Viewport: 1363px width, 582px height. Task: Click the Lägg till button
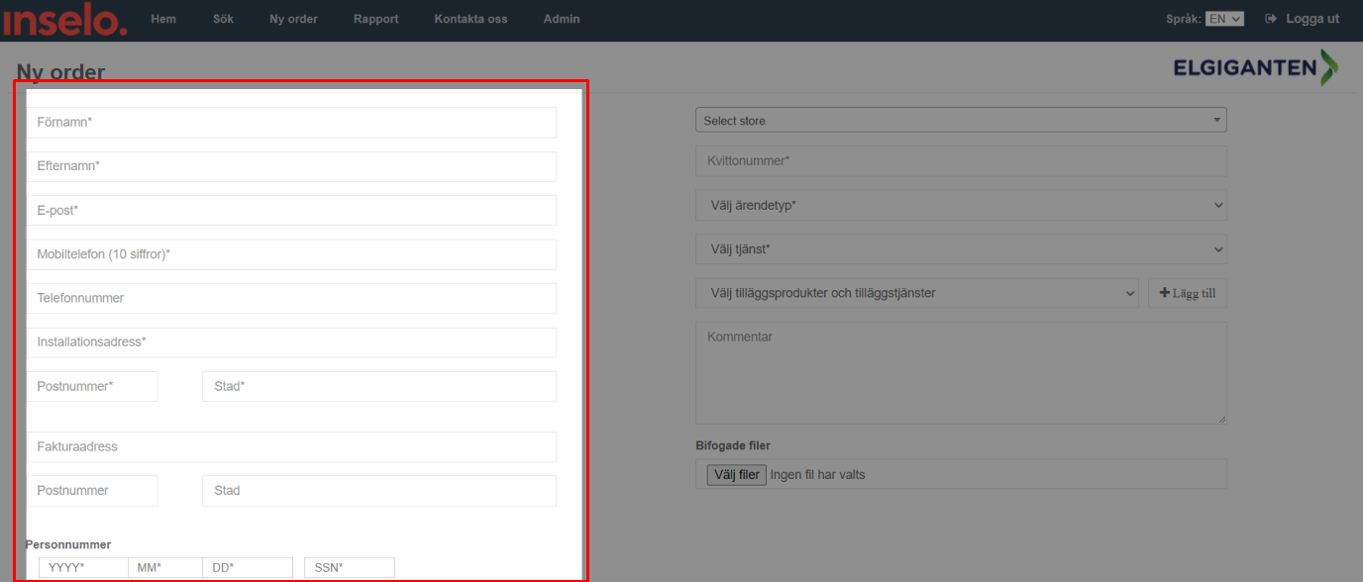point(1188,293)
